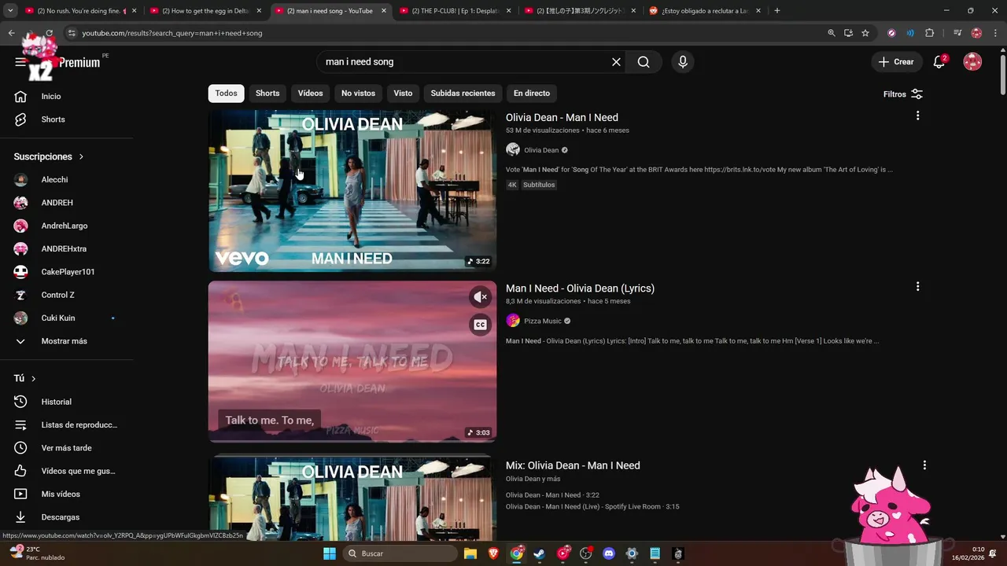Screen dimensions: 1007x566
Task: Switch to THE P-CLUB! Ep 1 tab
Action: click(456, 11)
